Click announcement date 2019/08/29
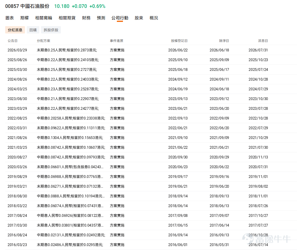The height and width of the screenshot is (250, 297). (x=17, y=177)
